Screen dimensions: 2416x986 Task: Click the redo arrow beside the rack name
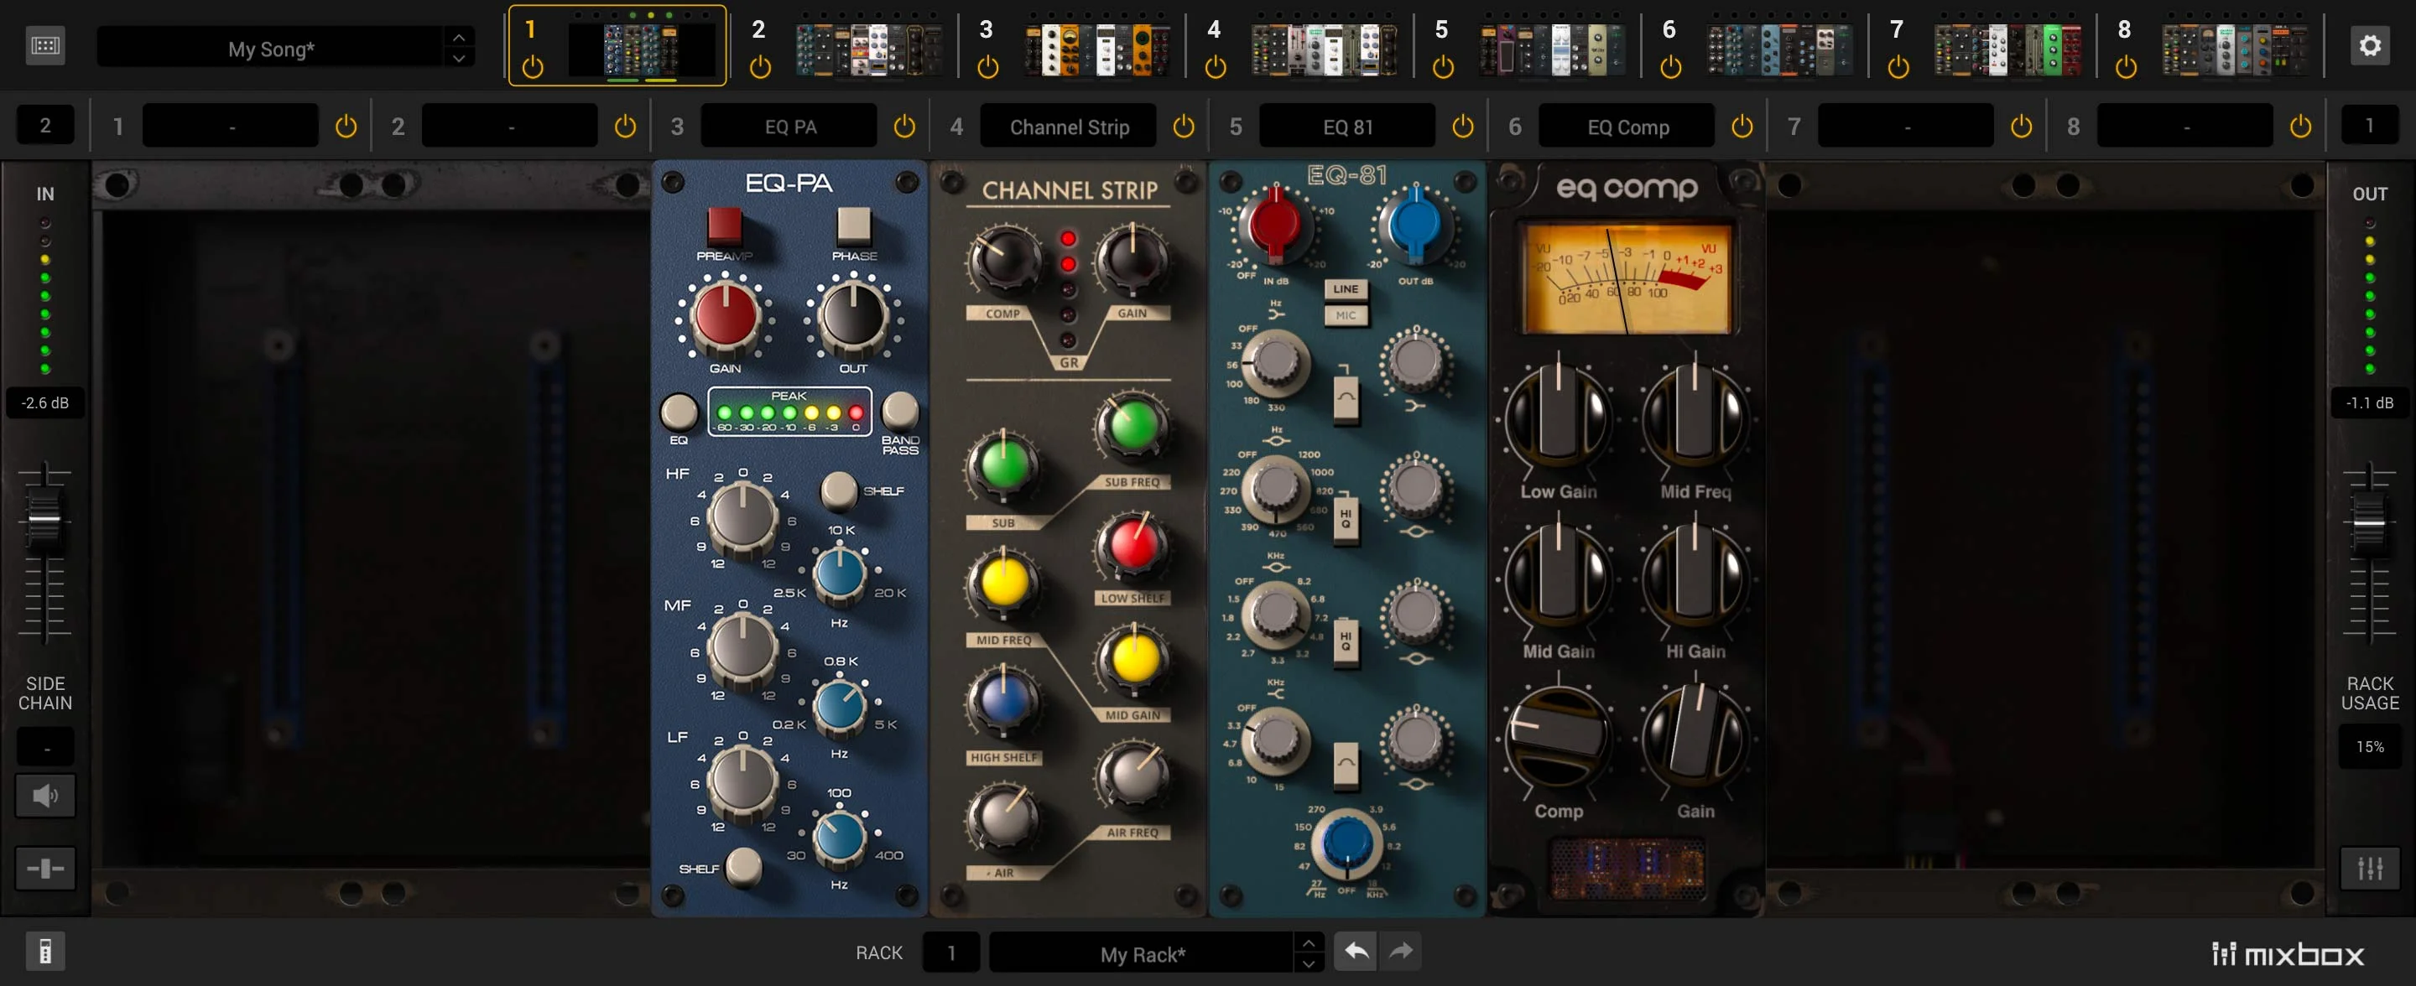pyautogui.click(x=1400, y=951)
